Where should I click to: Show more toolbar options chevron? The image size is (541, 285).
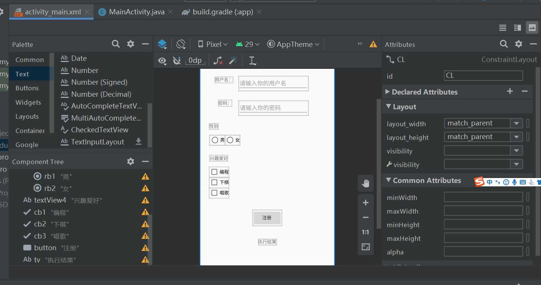pyautogui.click(x=360, y=44)
